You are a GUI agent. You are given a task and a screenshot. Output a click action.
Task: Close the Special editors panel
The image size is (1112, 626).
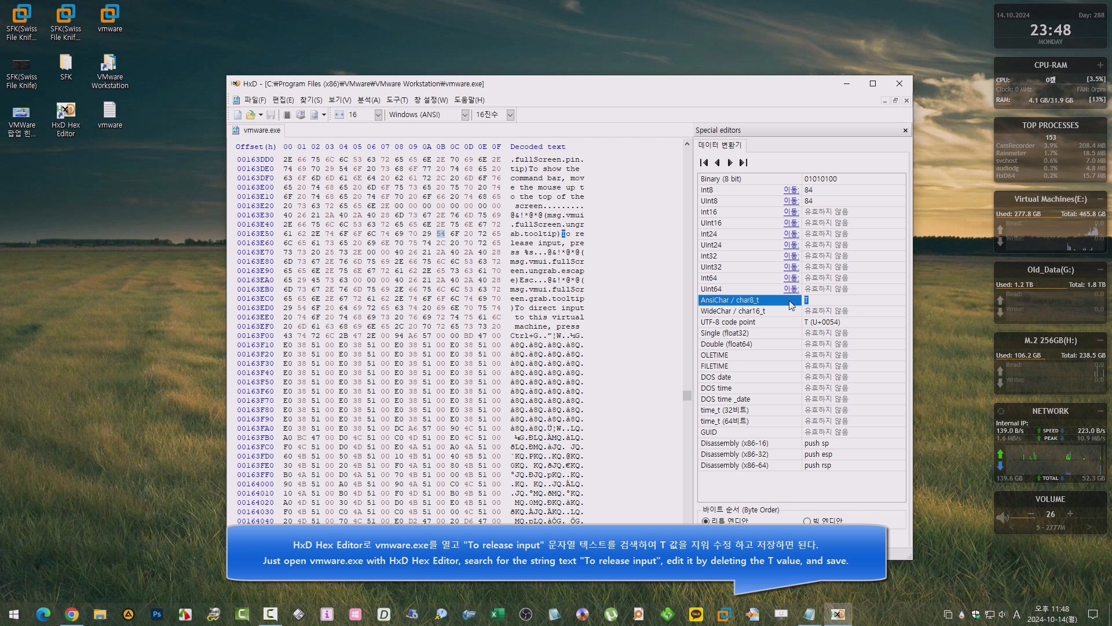pyautogui.click(x=905, y=130)
